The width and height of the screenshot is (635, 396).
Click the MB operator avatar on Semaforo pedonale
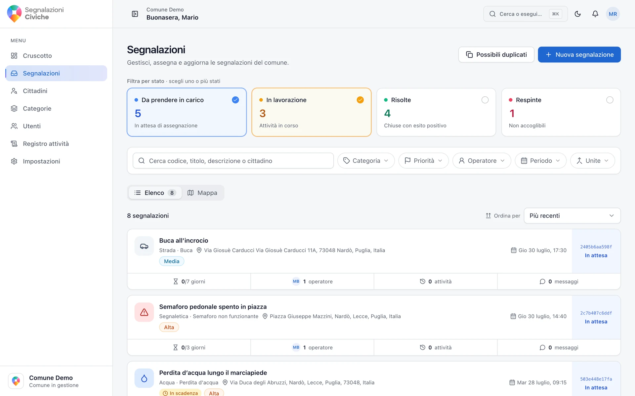pos(296,347)
